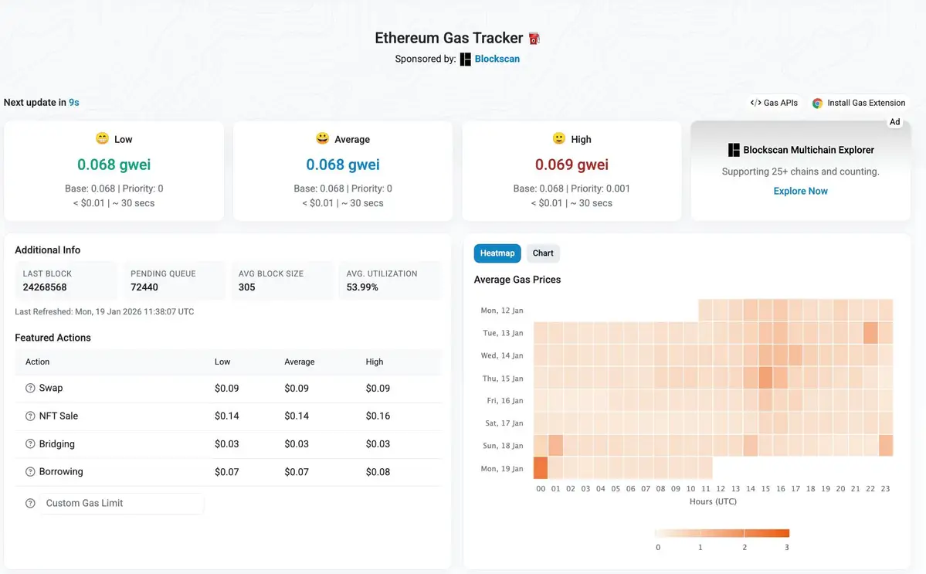Click the dark cell for Mon 19 Jan

pos(541,468)
